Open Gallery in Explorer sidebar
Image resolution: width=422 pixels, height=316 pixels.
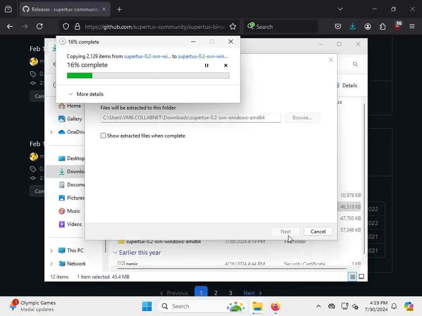coord(70,119)
